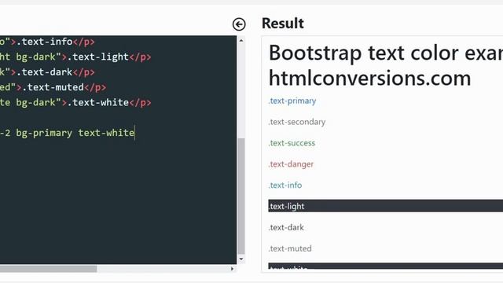Click the circled back arrow icon
This screenshot has width=503, height=283.
[x=239, y=24]
